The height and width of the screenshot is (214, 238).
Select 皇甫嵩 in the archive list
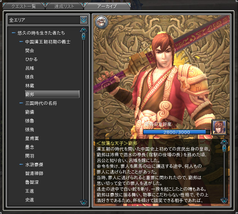[32, 138]
